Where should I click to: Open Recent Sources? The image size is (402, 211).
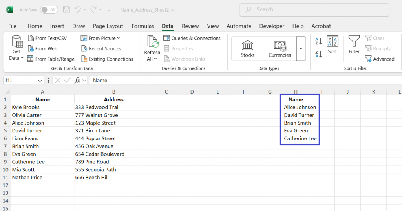(101, 48)
